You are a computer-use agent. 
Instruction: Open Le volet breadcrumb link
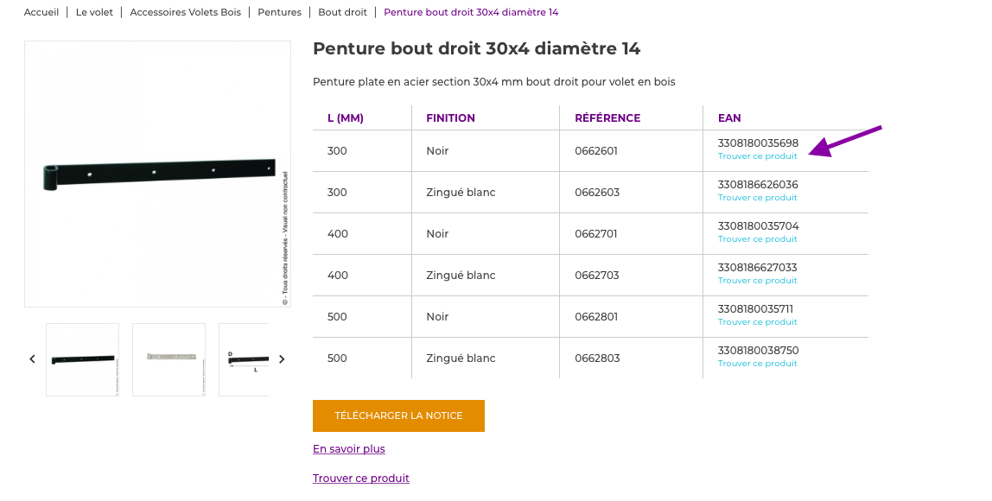(x=94, y=12)
